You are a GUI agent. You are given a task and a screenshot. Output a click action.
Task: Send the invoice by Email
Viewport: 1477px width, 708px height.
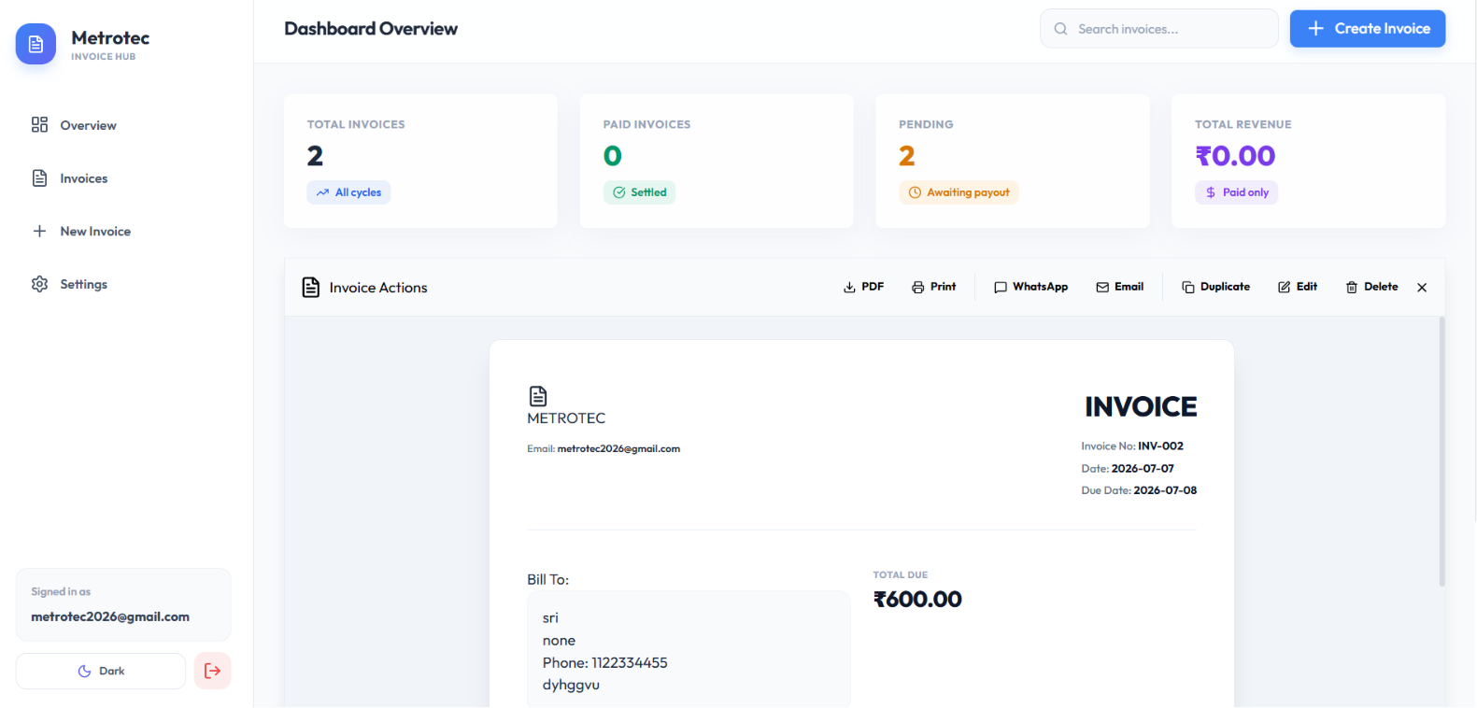(1119, 287)
